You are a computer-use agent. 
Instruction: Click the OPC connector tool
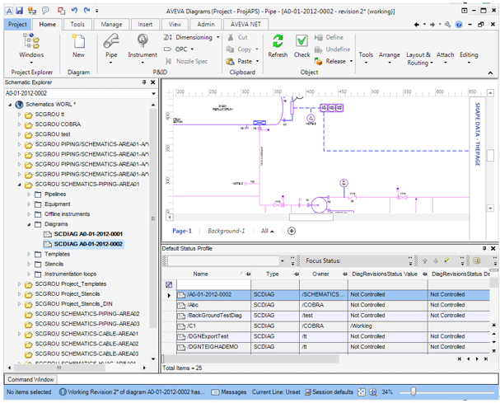[179, 49]
